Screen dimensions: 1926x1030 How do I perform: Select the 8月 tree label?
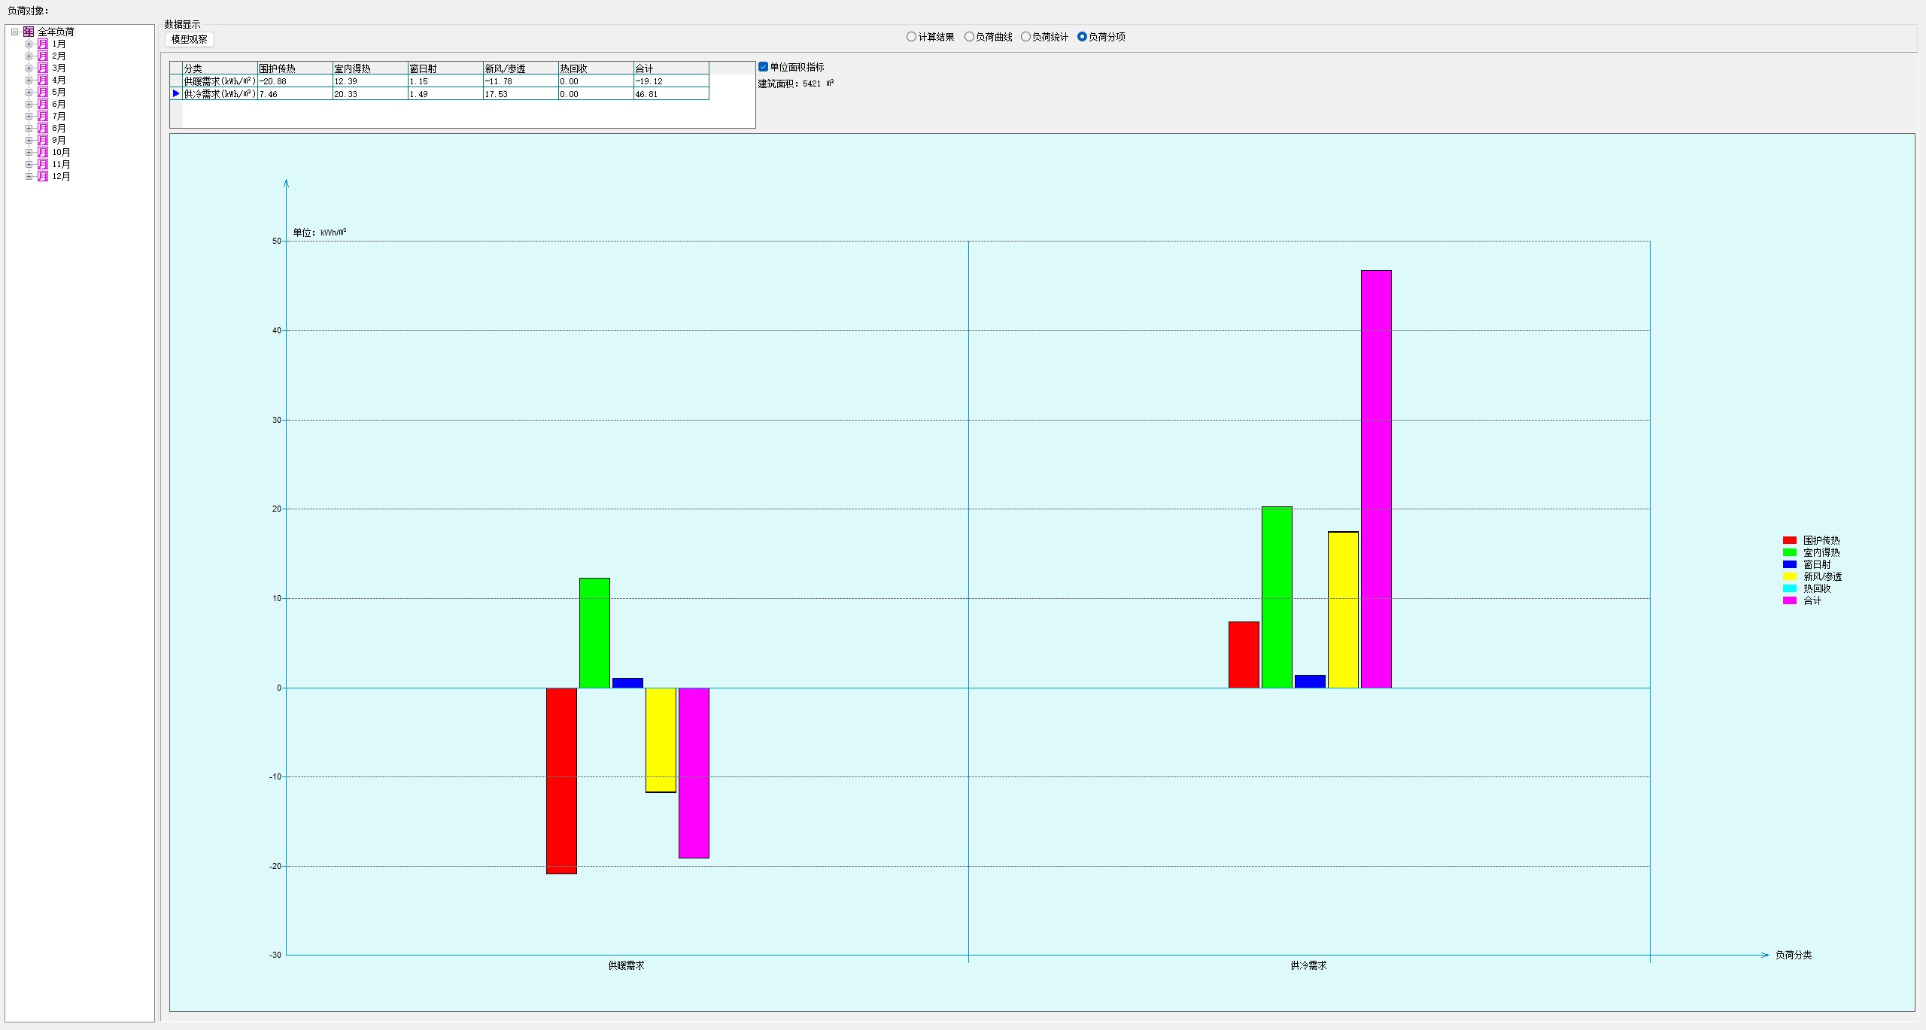(x=59, y=128)
